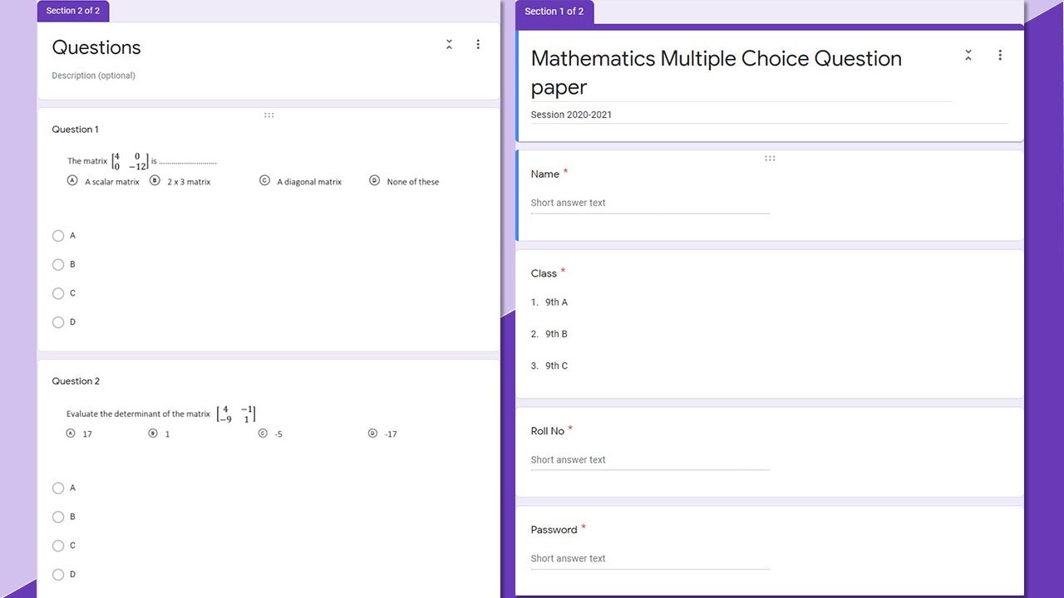Open the three-dot menu for Section 1
1064x598 pixels.
click(1000, 56)
